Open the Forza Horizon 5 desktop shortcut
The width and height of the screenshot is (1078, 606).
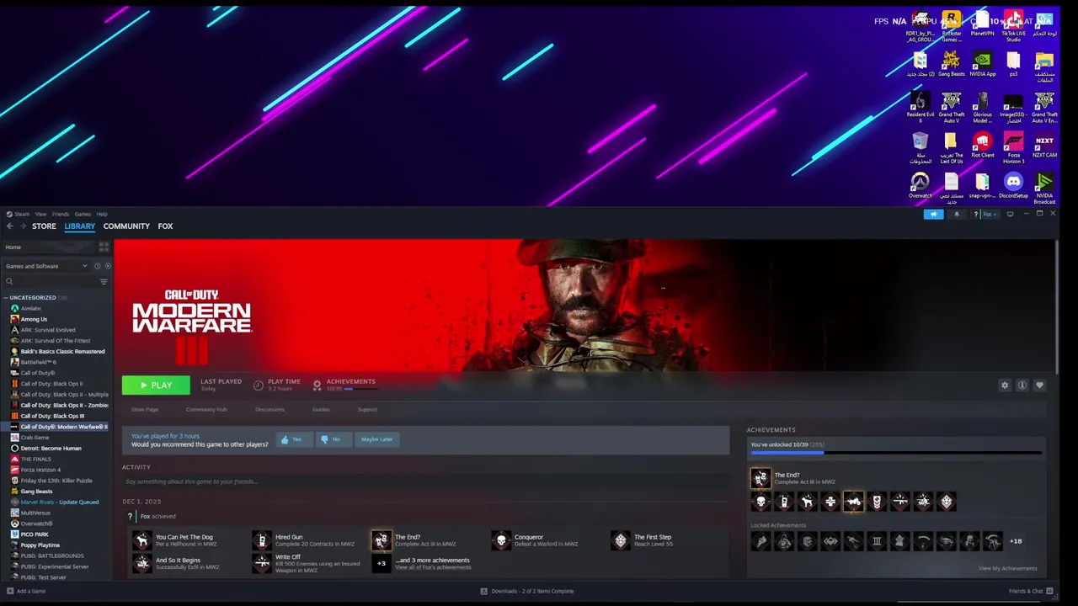[x=1013, y=148]
